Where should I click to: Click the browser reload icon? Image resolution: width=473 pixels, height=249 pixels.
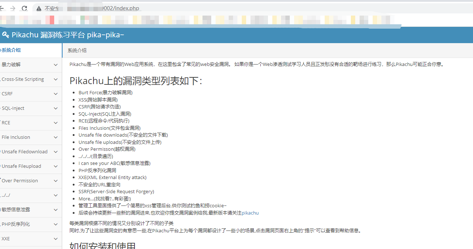[x=24, y=8]
